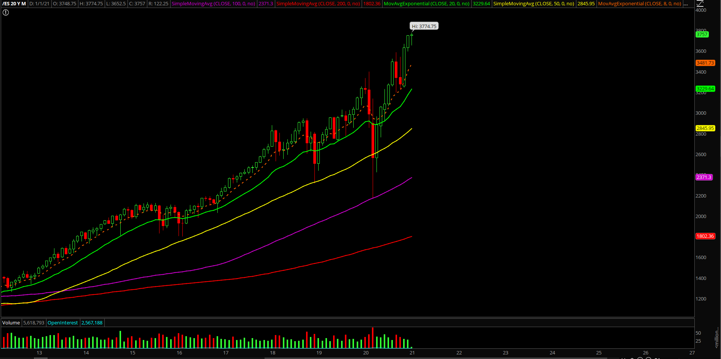This screenshot has height=359, width=721.
Task: Click year 20 on the time axis
Action: tap(366, 353)
